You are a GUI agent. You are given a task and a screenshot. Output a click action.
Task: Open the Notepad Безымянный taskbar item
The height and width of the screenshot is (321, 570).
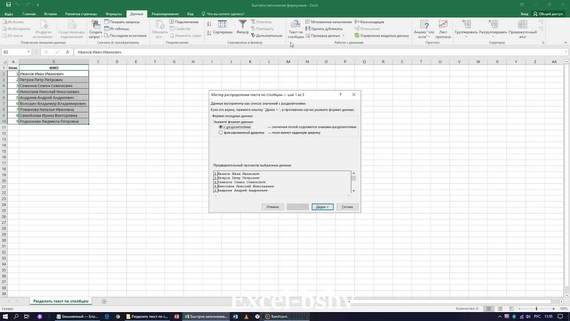pos(77,317)
